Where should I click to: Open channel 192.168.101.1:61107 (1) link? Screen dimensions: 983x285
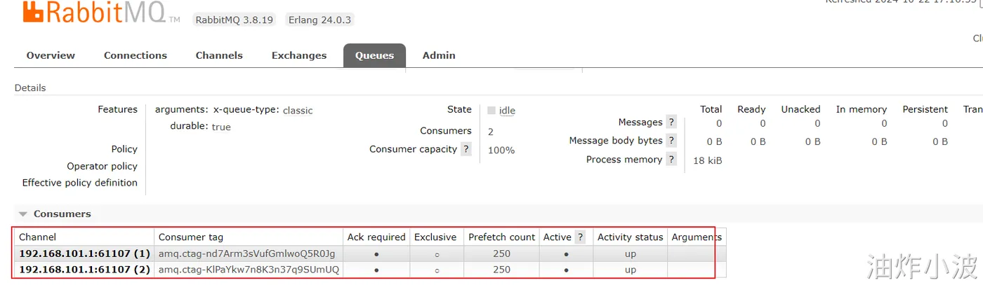[x=84, y=253]
